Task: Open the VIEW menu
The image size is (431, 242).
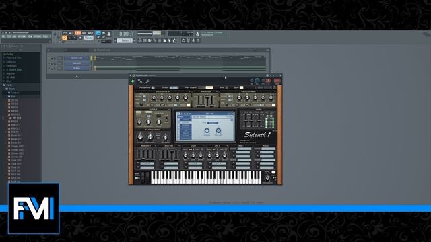Action: coord(30,36)
